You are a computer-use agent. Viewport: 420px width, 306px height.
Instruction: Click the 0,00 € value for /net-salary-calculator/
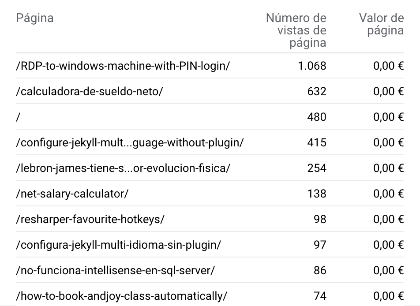click(x=388, y=194)
